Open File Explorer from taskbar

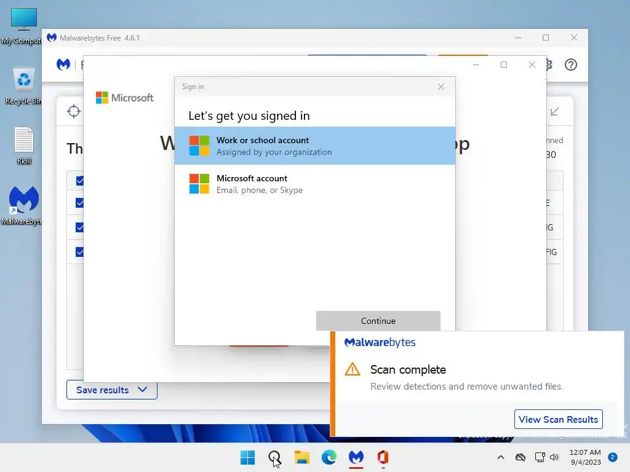[301, 457]
